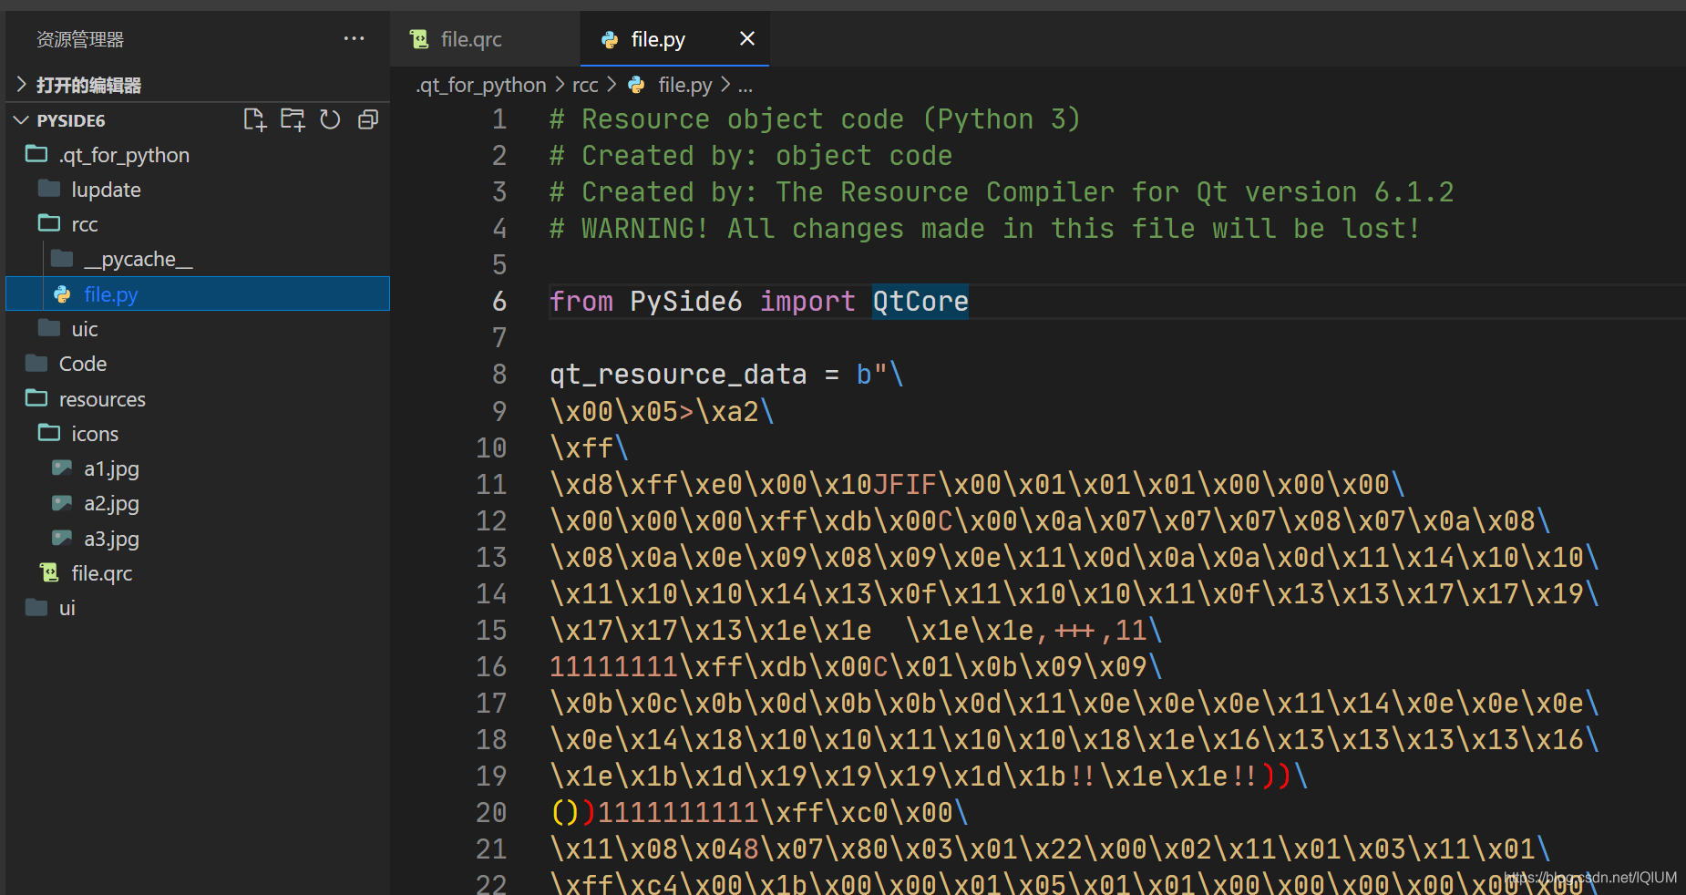The image size is (1686, 895).
Task: Select file.py in the explorer tree
Action: [198, 294]
